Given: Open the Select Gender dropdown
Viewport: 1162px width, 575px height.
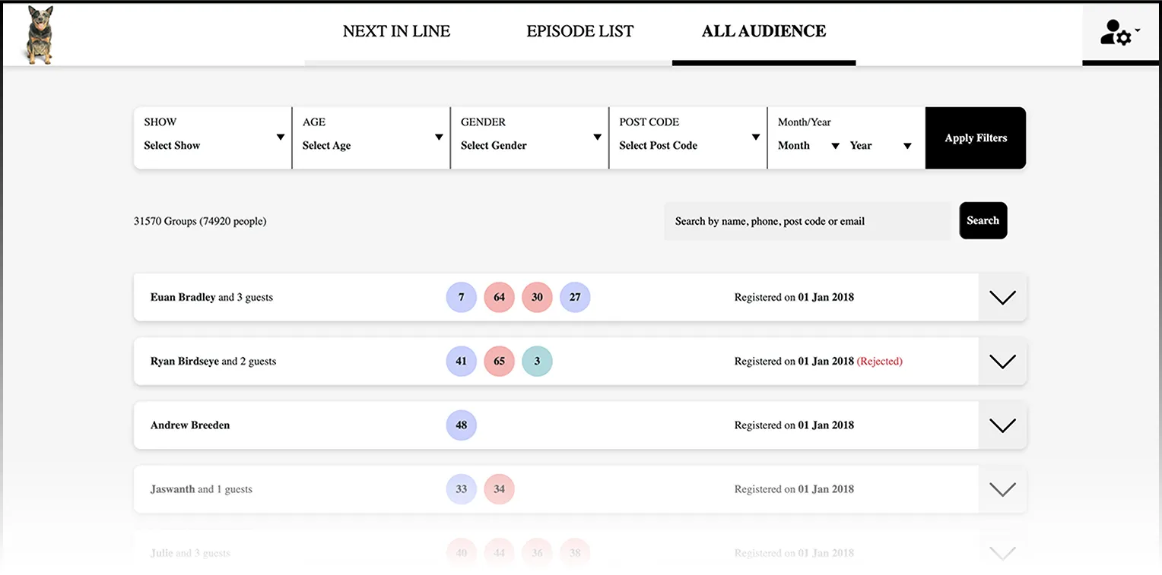Looking at the screenshot, I should [x=529, y=145].
